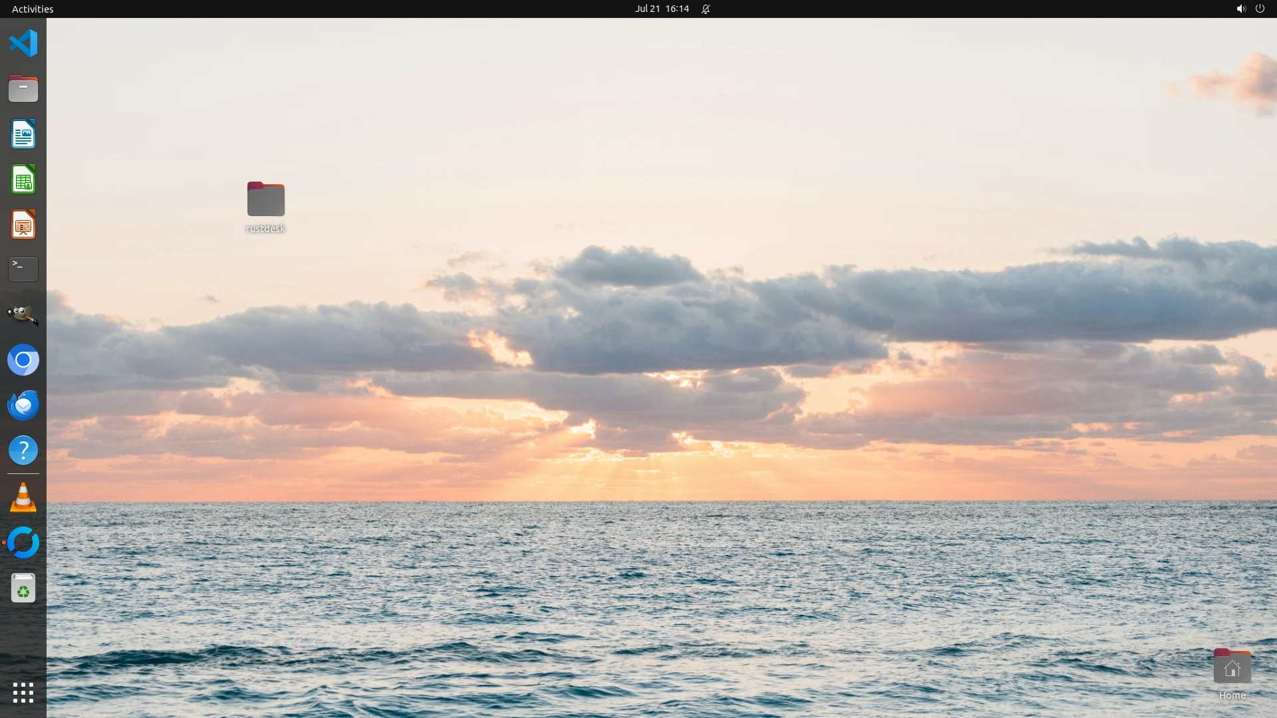
Task: Launch VLC media player cone icon
Action: tap(23, 499)
